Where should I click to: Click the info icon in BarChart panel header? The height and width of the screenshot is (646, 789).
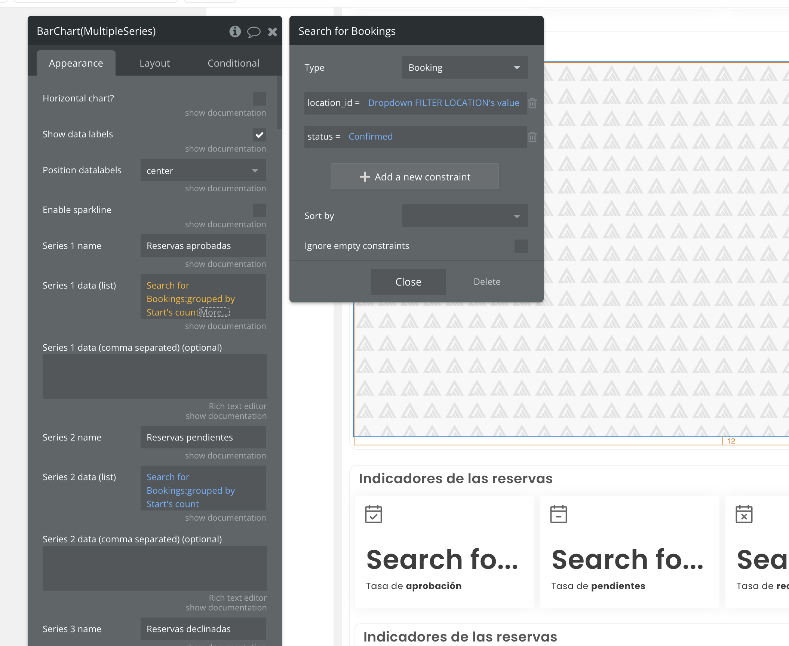235,31
